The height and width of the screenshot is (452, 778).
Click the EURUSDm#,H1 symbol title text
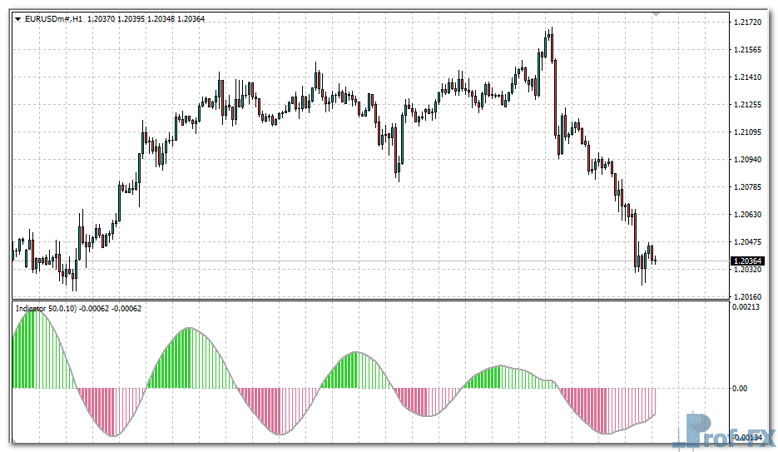point(54,18)
